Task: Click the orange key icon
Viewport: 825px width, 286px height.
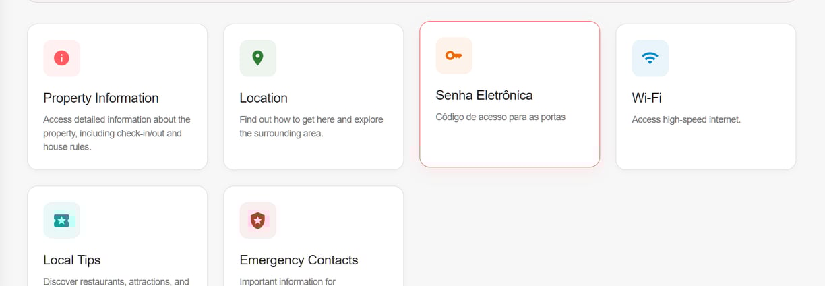Action: point(454,55)
